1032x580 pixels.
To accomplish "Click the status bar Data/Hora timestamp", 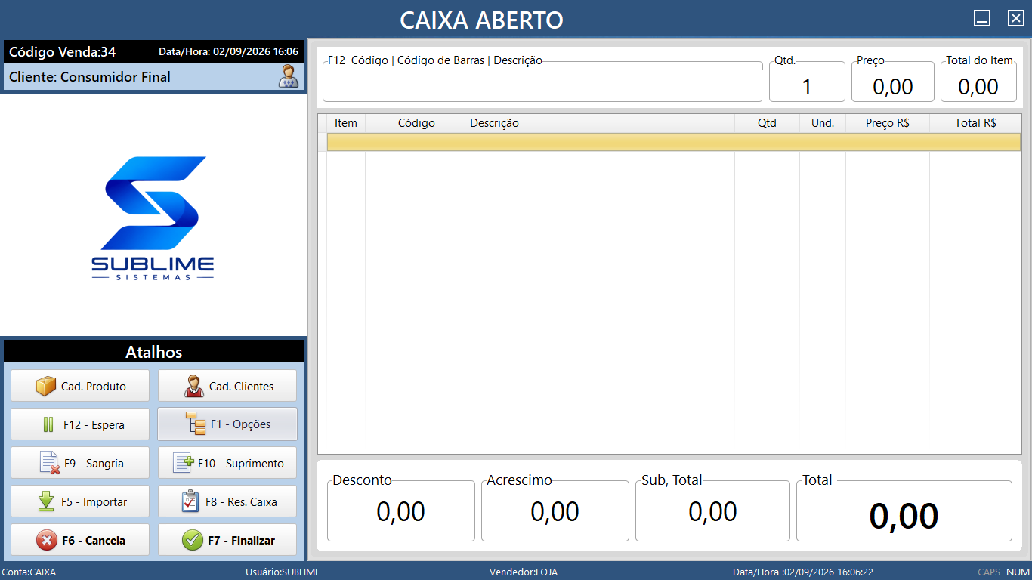I will 803,572.
